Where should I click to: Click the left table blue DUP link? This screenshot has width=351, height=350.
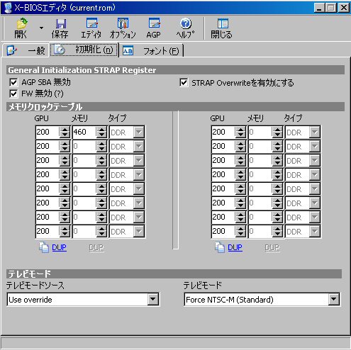tap(59, 247)
